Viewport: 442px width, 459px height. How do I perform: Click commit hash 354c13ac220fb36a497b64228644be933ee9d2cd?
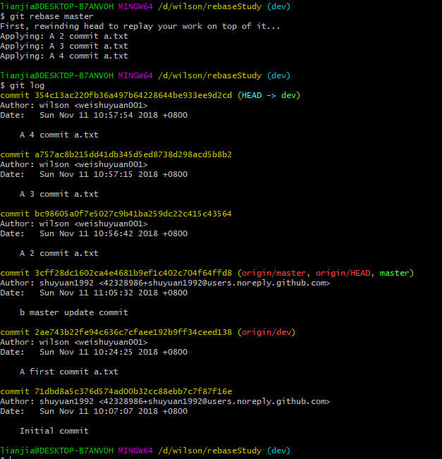[133, 95]
